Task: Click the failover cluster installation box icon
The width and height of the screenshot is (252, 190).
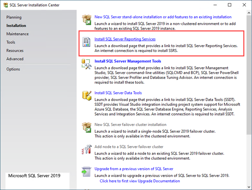Action: click(x=87, y=127)
